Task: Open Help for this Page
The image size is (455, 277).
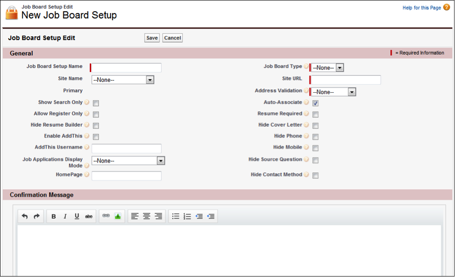Action: [x=422, y=7]
